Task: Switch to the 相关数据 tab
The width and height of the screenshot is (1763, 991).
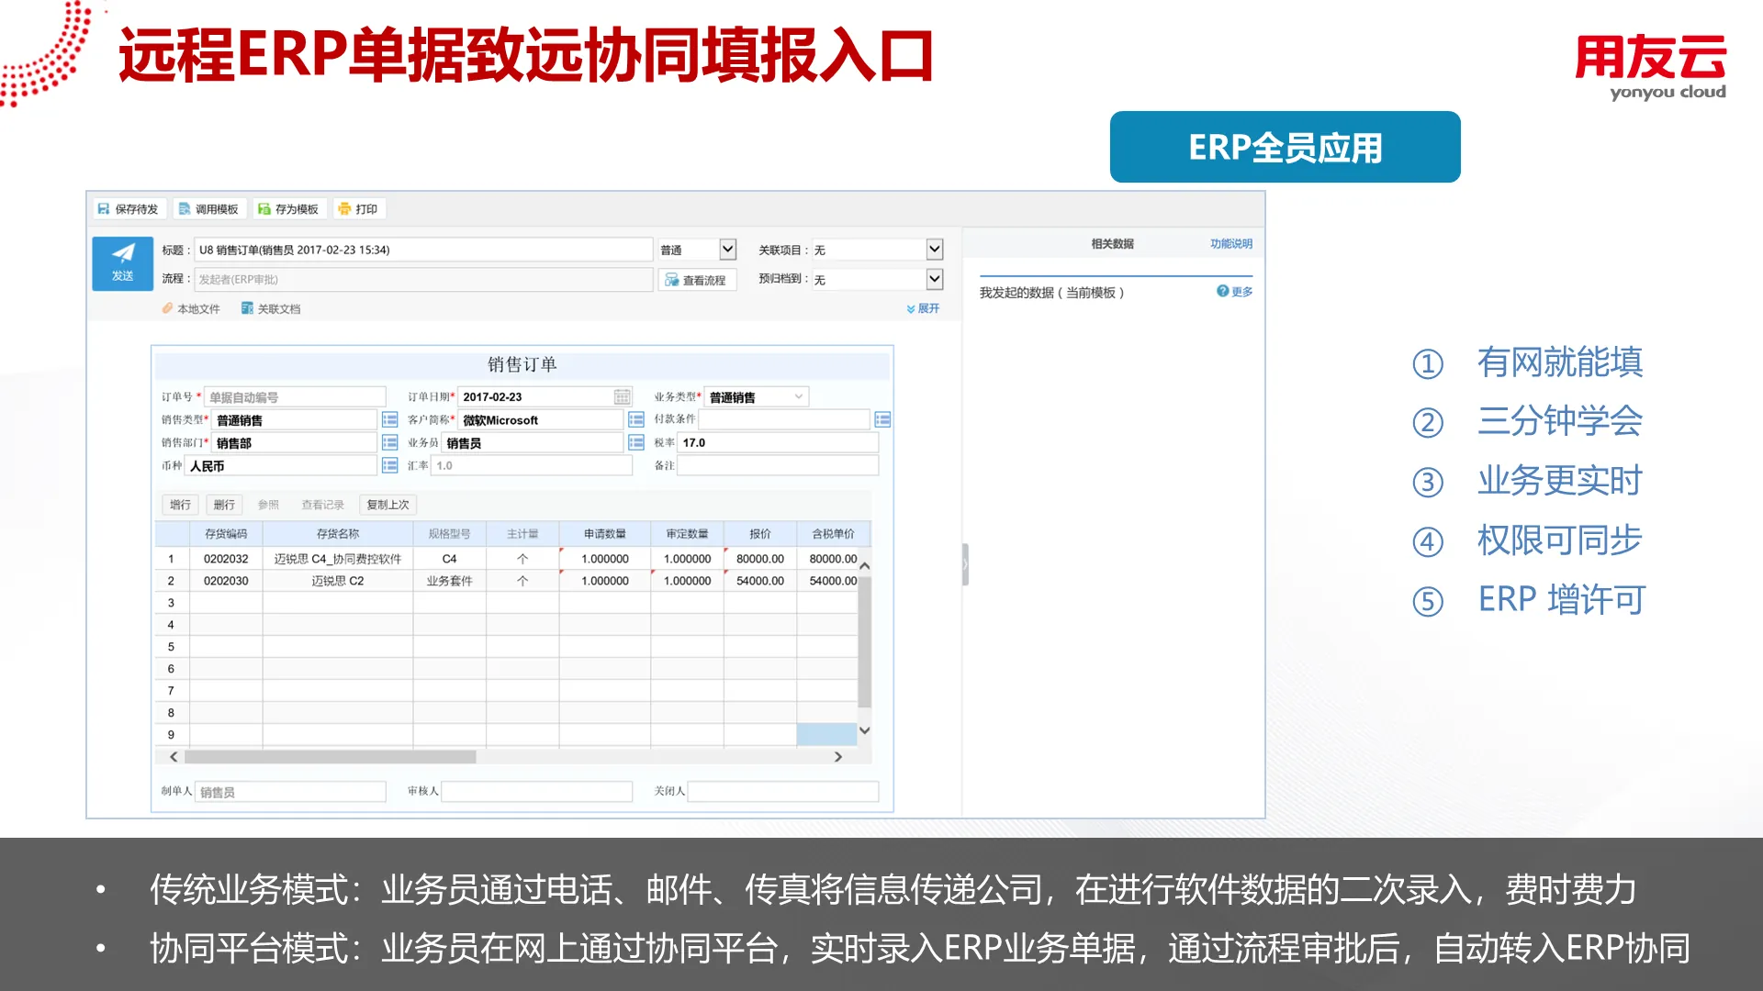Action: (x=1112, y=244)
